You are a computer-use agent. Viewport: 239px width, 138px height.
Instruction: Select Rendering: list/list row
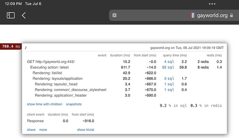(124, 73)
